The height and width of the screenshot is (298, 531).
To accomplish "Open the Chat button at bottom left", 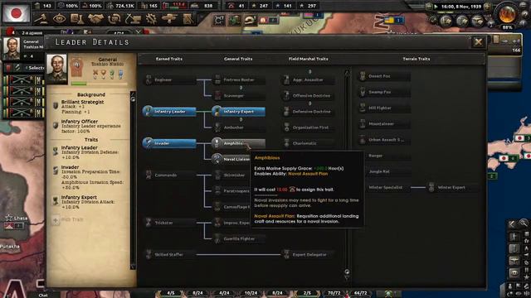I will tap(43, 295).
